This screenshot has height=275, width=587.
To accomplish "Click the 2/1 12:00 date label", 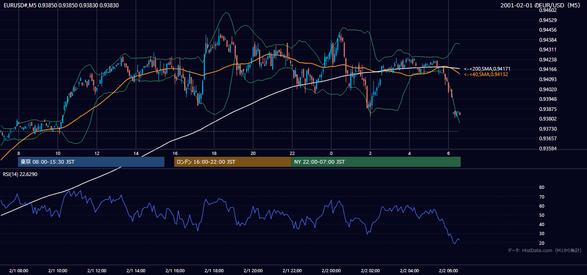I will coord(97,270).
